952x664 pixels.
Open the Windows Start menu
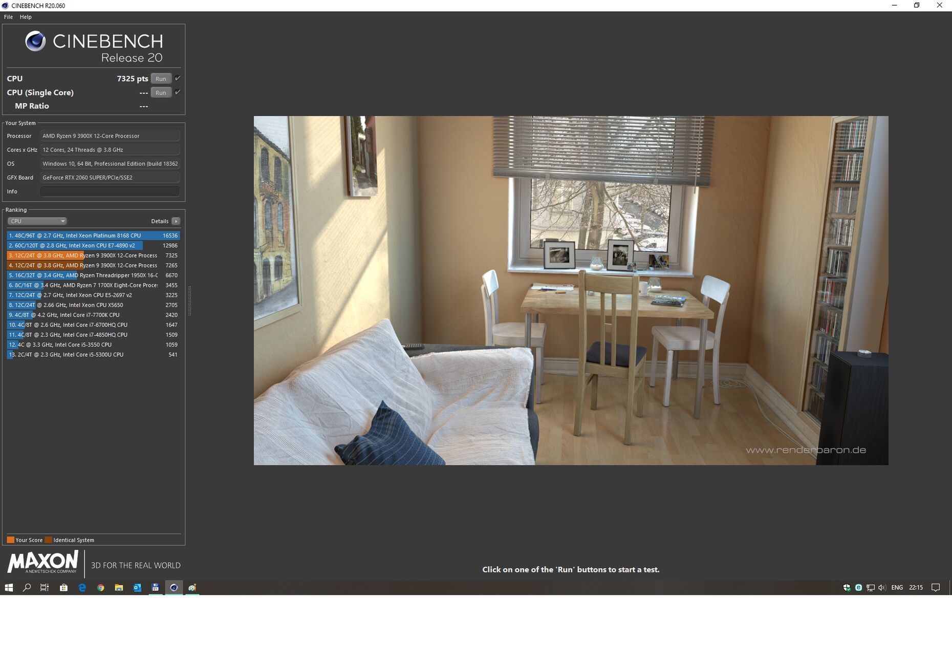point(9,587)
